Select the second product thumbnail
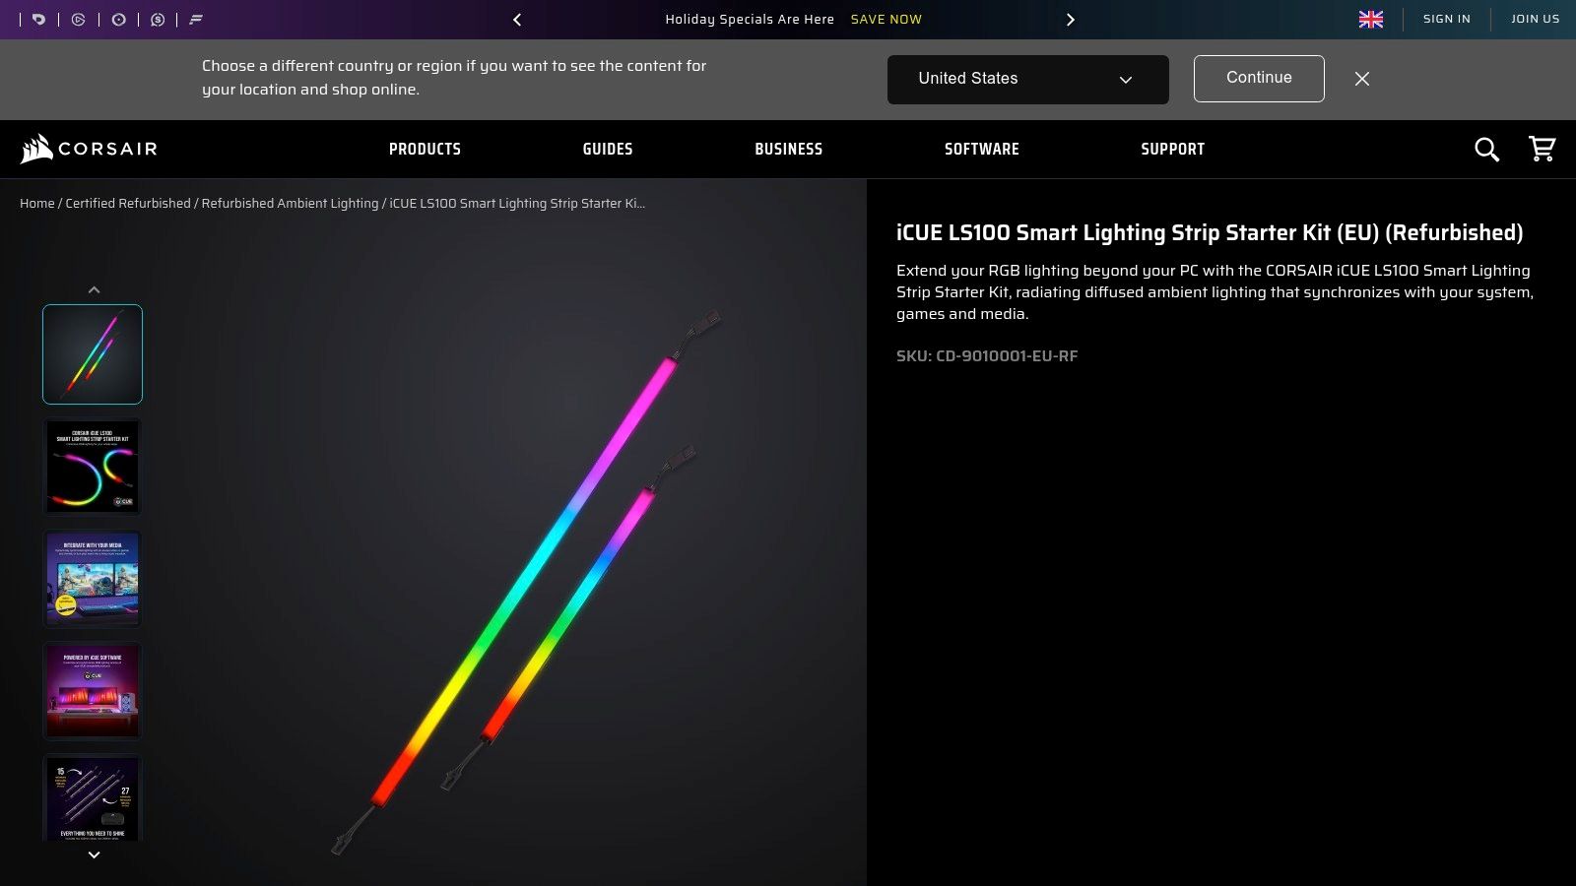Screen dimensions: 1576x886 [92, 466]
